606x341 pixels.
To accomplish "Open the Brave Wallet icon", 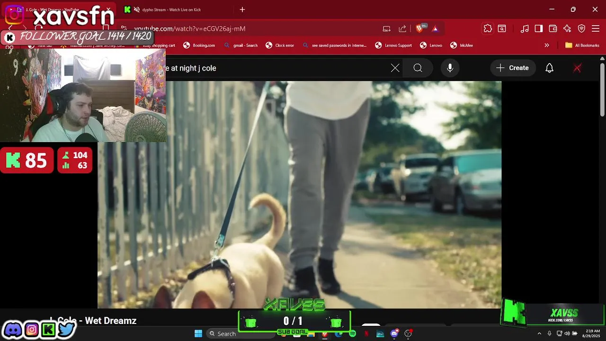I will click(x=553, y=28).
